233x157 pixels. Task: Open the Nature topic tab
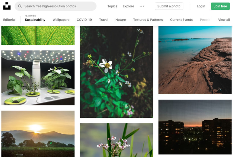tap(121, 20)
